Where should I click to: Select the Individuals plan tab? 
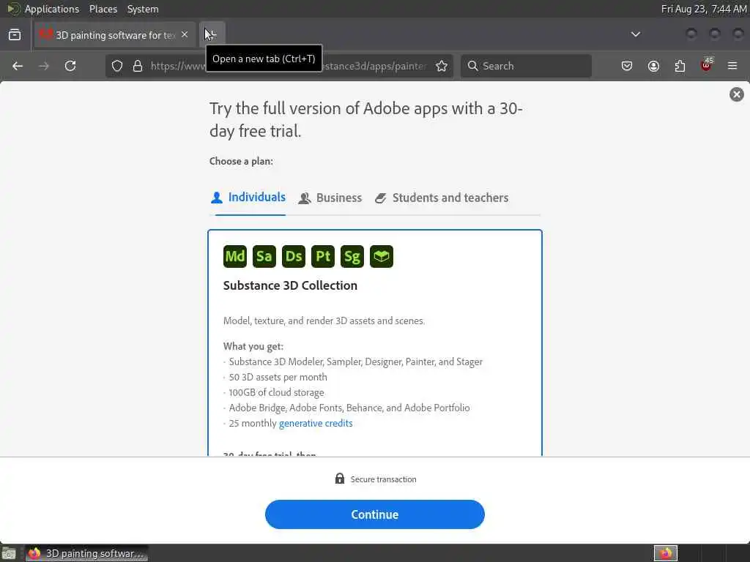[x=248, y=198]
